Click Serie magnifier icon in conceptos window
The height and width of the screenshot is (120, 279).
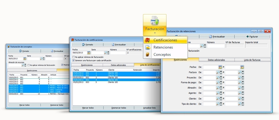tap(41, 58)
